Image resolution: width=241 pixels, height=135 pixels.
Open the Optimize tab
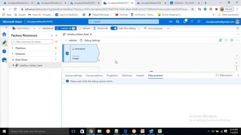[127, 75]
